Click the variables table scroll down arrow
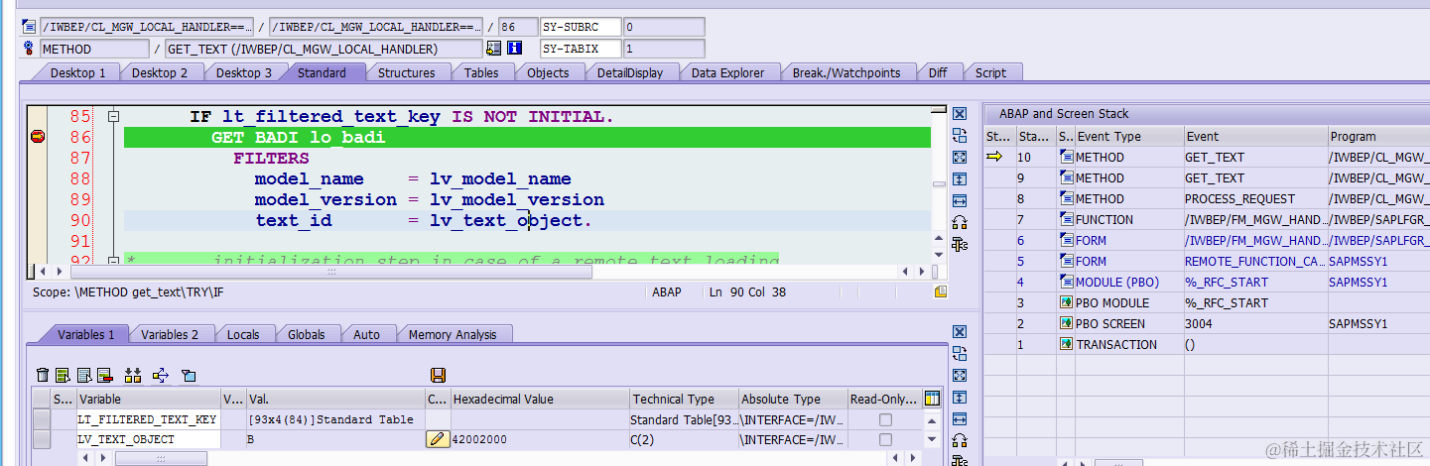Image resolution: width=1430 pixels, height=466 pixels. point(932,439)
